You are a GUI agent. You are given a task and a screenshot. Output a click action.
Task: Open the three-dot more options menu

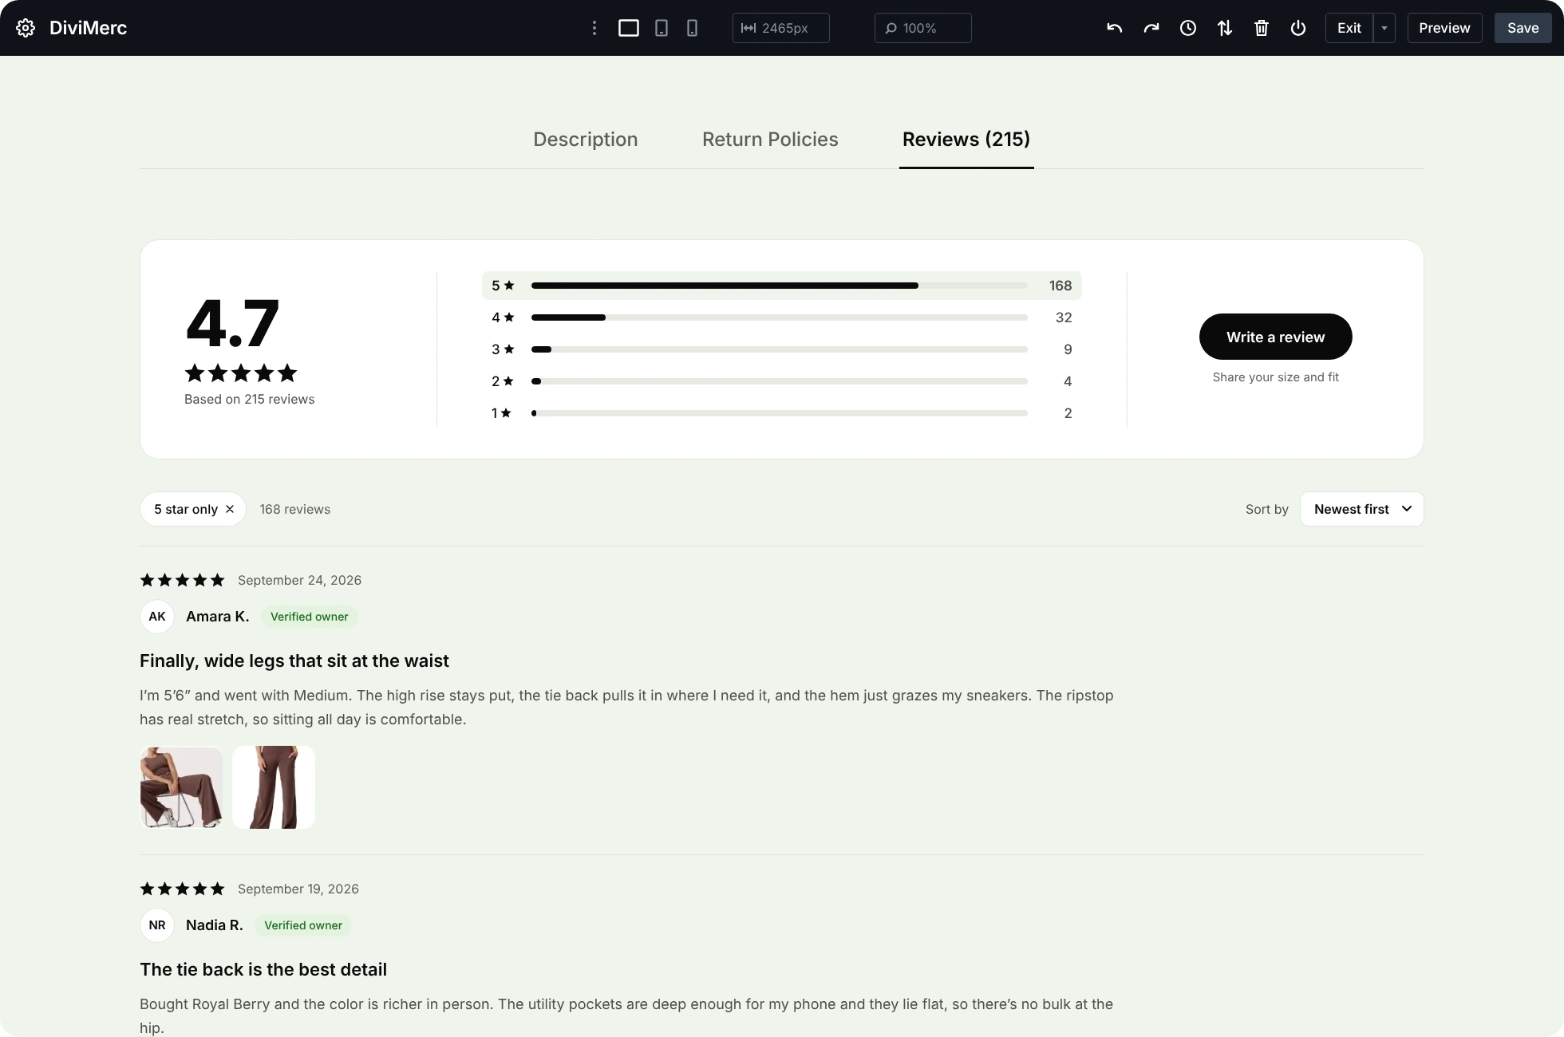coord(594,28)
